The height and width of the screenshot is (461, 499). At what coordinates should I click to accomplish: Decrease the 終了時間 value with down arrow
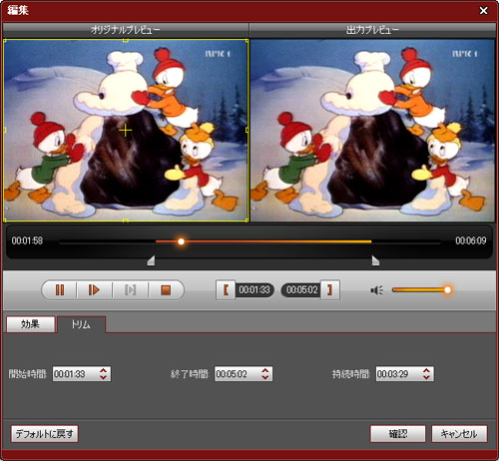(x=265, y=377)
